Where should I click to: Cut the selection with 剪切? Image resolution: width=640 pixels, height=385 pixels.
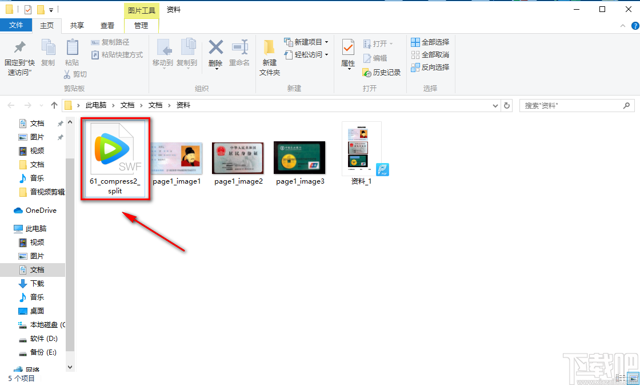pos(75,74)
